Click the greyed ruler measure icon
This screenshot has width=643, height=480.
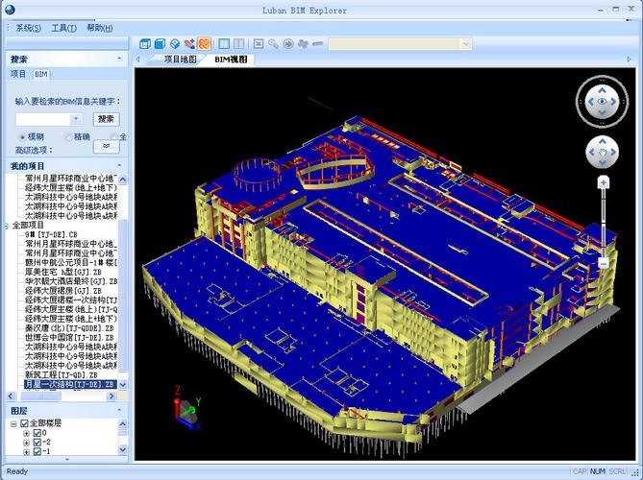pyautogui.click(x=318, y=43)
